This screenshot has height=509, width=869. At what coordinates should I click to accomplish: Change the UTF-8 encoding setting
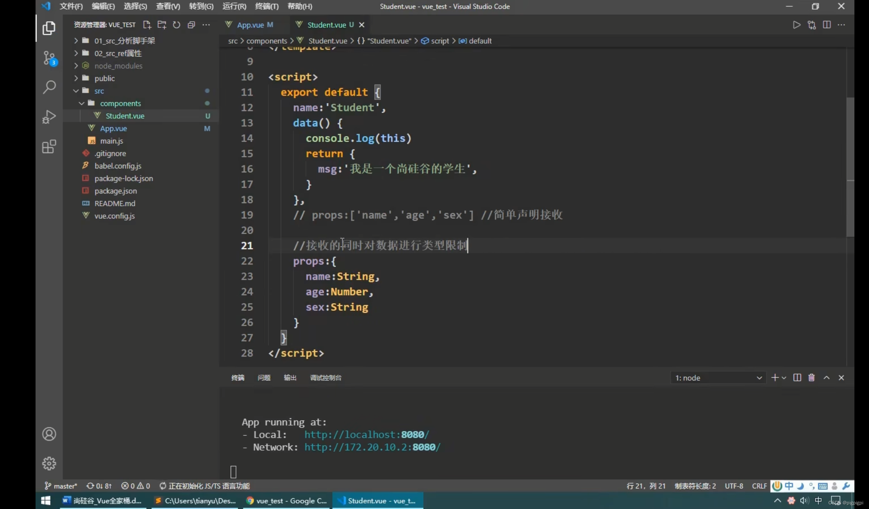(x=734, y=486)
